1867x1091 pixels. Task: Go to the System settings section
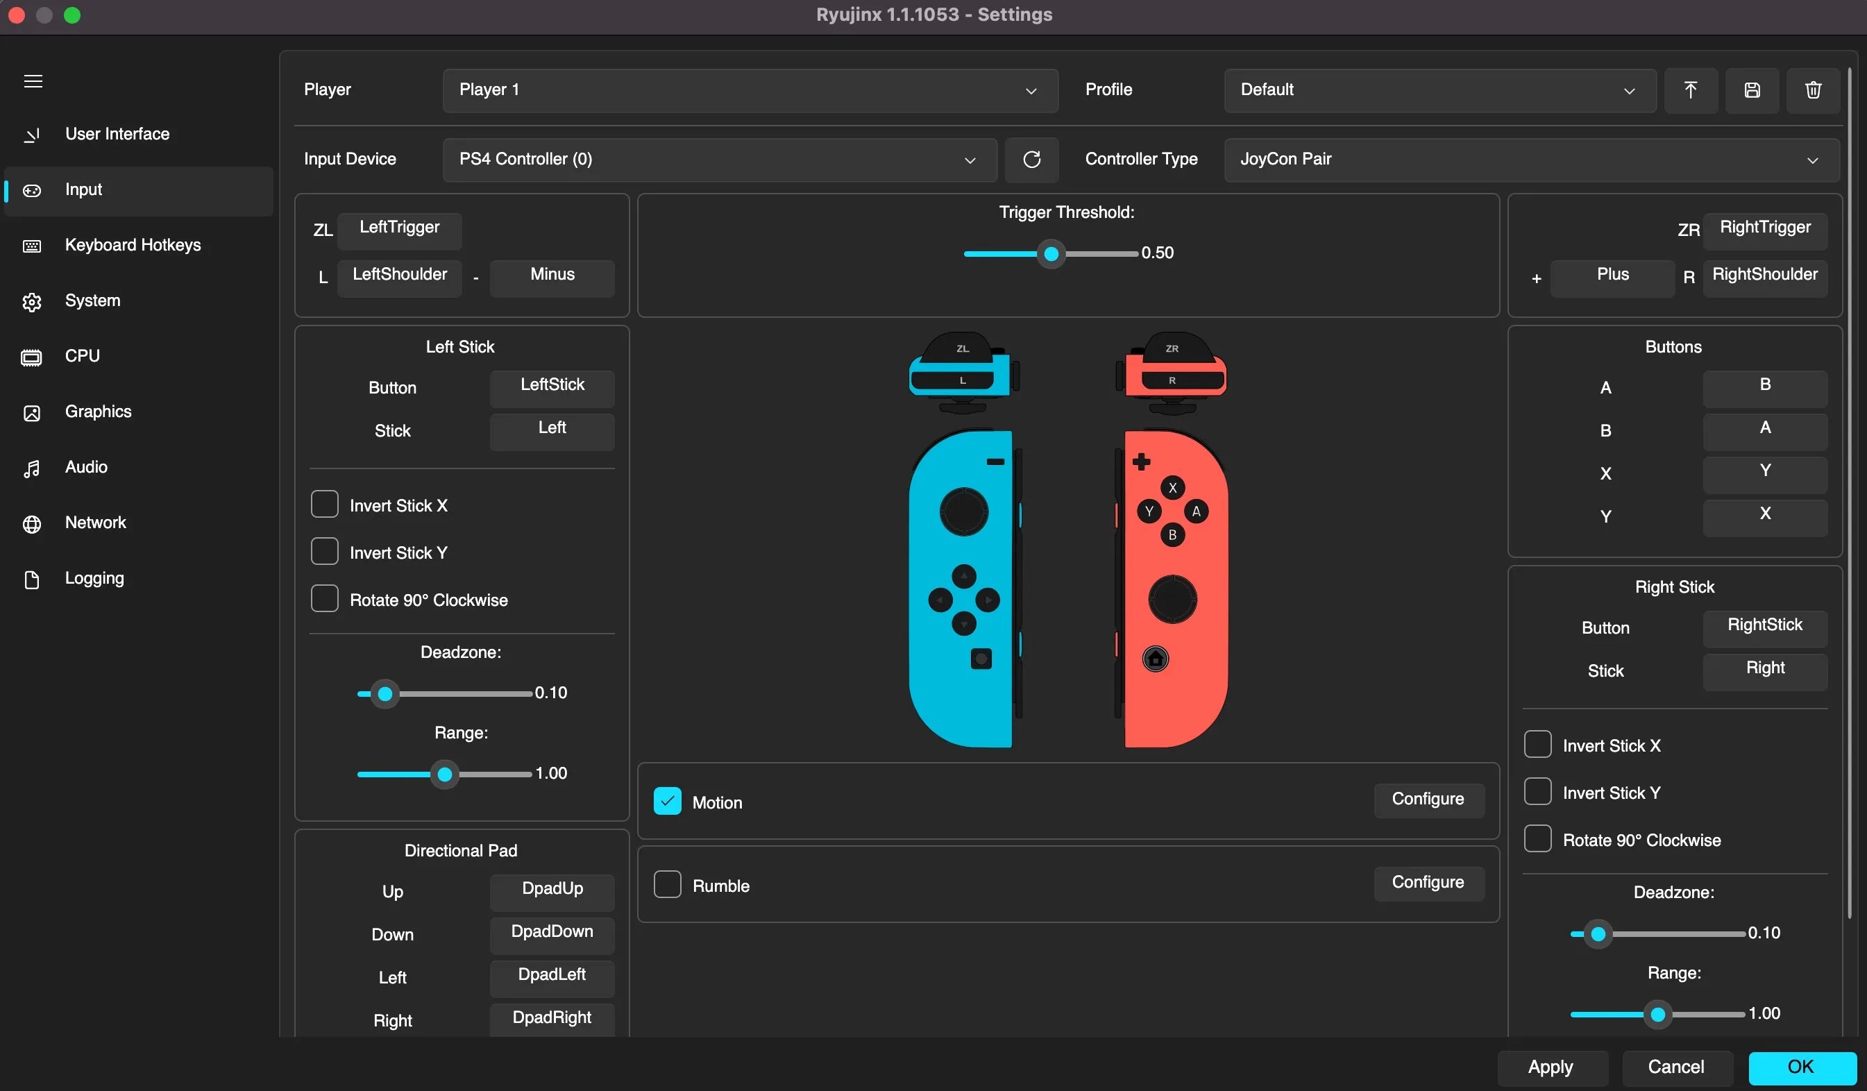pyautogui.click(x=92, y=301)
